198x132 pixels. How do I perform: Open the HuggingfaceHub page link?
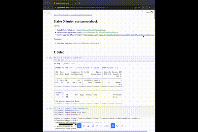[x=100, y=32]
